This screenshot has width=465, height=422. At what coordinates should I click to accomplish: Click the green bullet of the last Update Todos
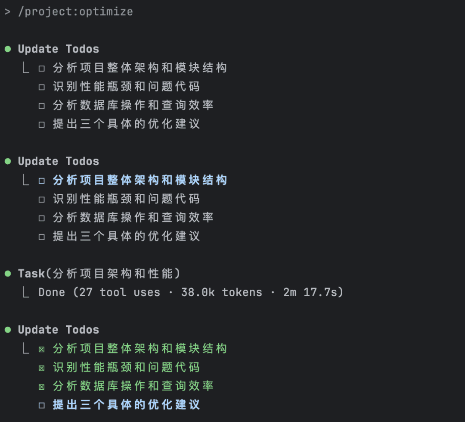click(x=8, y=330)
